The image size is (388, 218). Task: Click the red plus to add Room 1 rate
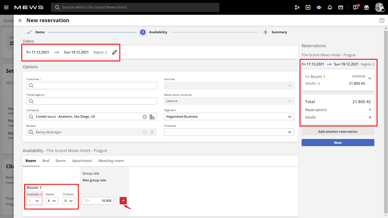click(123, 200)
